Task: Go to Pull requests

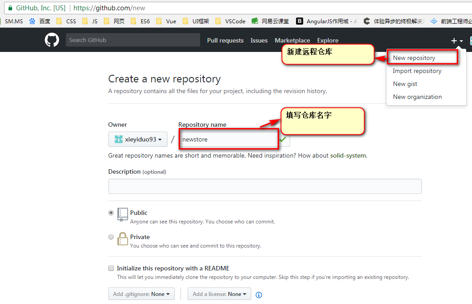Action: [225, 40]
